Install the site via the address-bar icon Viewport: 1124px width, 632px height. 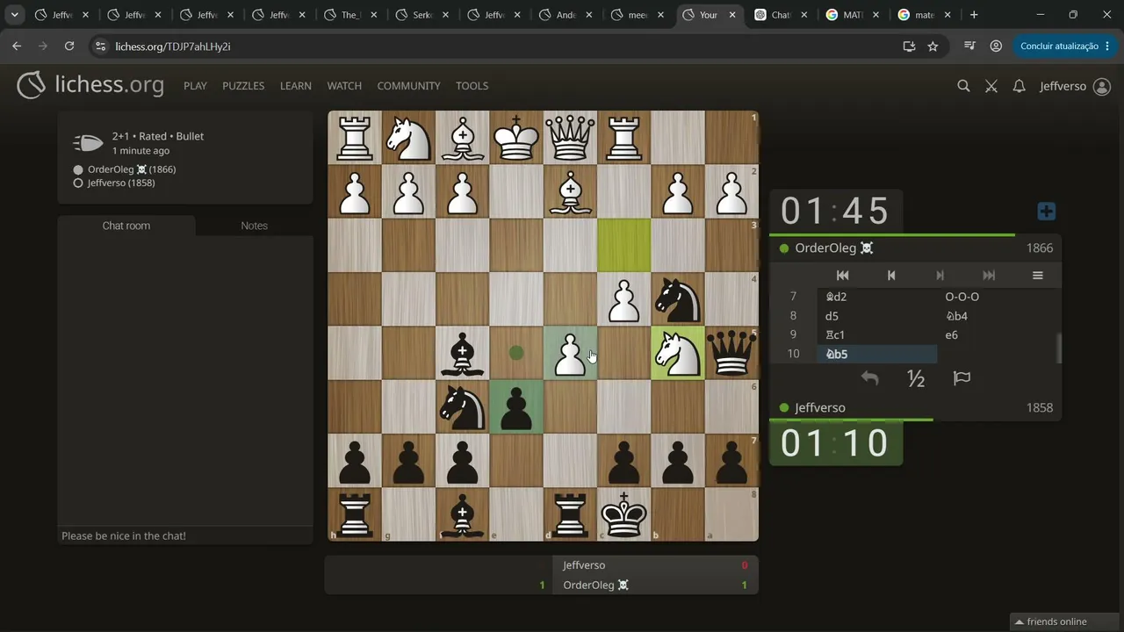tap(909, 47)
